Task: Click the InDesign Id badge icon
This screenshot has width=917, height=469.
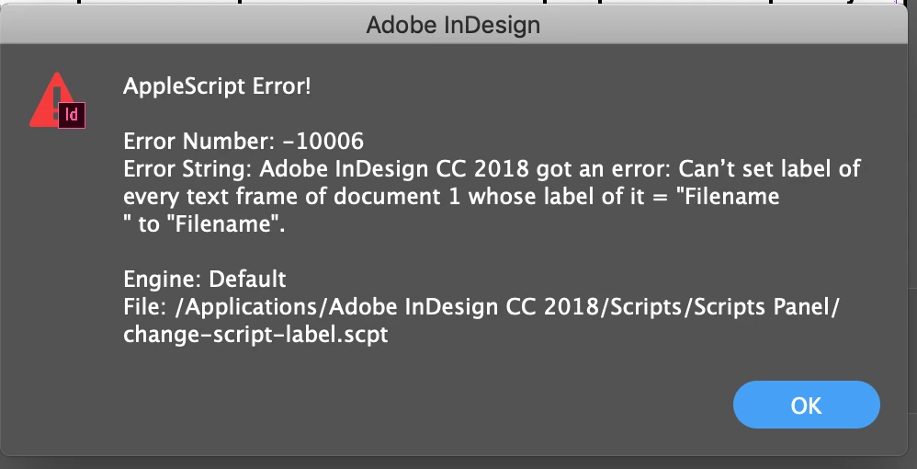Action: tap(72, 115)
